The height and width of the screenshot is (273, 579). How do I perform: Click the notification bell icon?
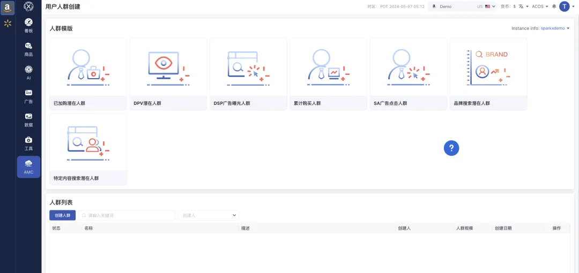coord(554,6)
